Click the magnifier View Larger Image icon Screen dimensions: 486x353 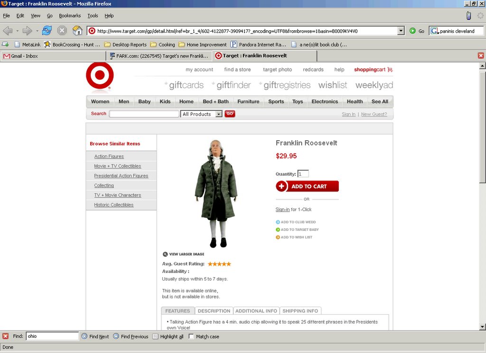coord(165,254)
